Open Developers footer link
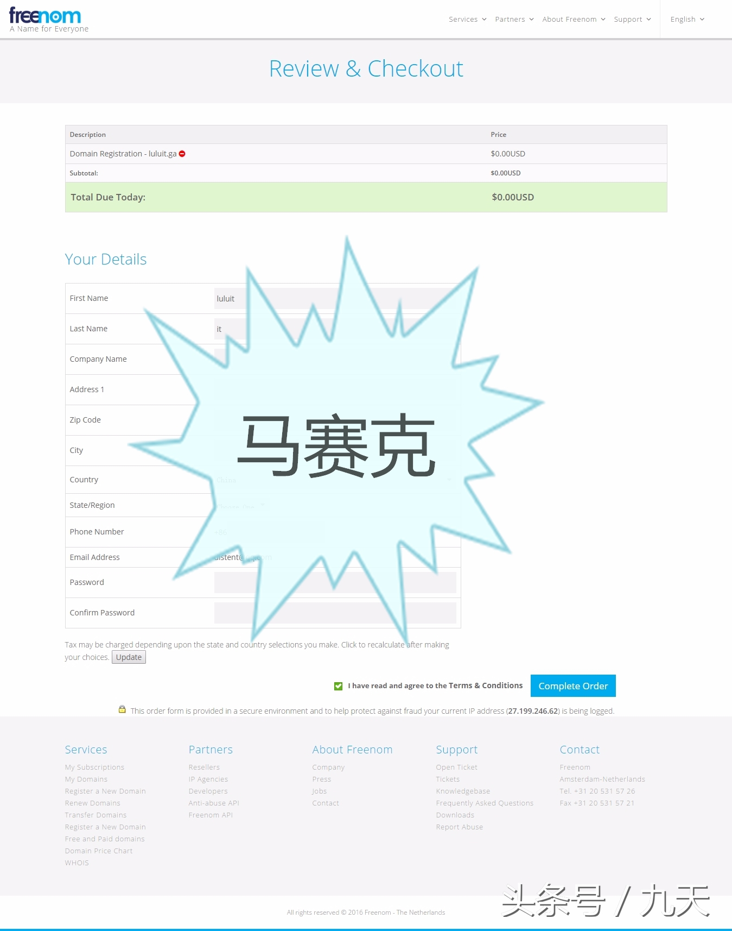The width and height of the screenshot is (732, 931). click(x=208, y=791)
